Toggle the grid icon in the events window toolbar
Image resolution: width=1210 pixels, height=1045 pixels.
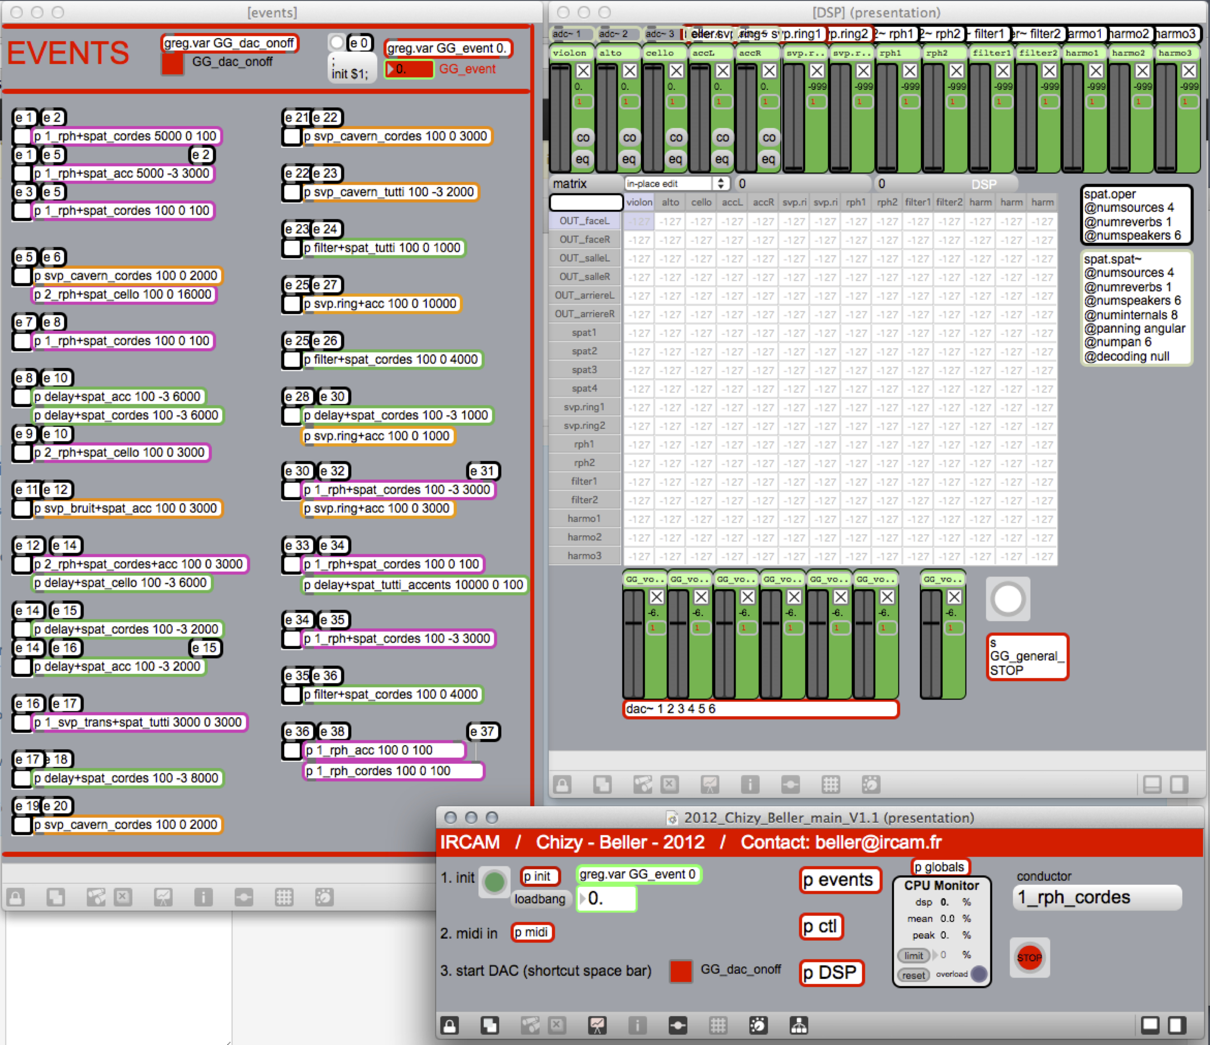point(284,897)
